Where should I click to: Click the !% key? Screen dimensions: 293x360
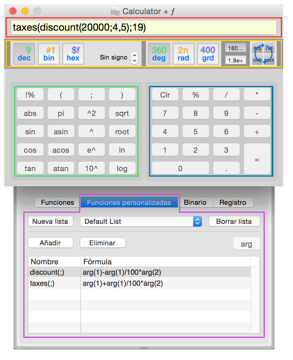[30, 95]
